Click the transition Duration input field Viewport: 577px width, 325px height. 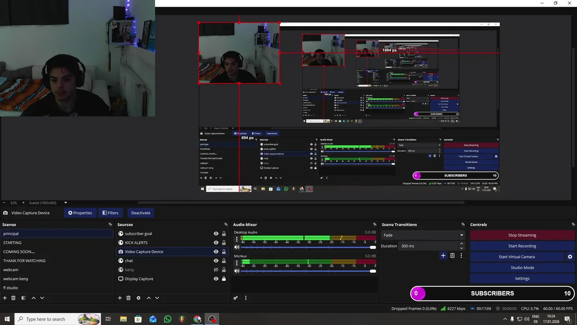tap(429, 246)
